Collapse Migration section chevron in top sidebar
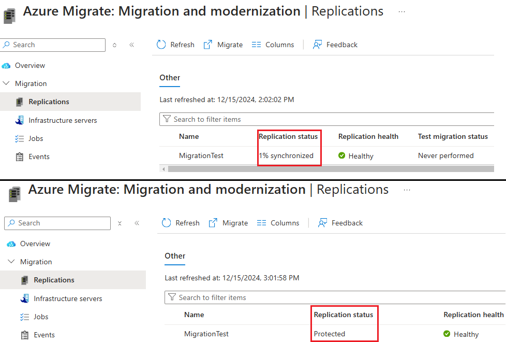Viewport: 506px width, 342px height. (x=6, y=83)
